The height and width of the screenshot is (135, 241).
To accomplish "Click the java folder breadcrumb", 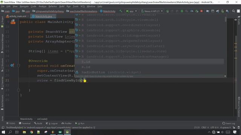I will (x=16, y=11).
